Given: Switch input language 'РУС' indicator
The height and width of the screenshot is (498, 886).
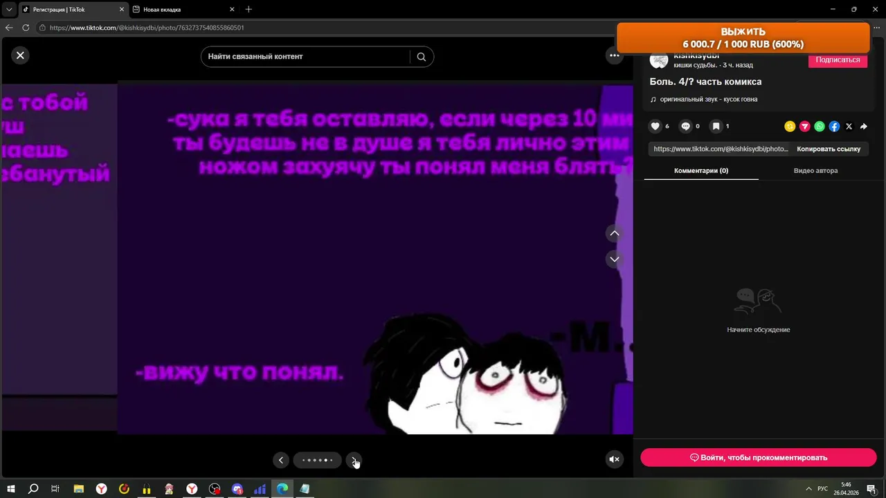Looking at the screenshot, I should click(x=823, y=489).
